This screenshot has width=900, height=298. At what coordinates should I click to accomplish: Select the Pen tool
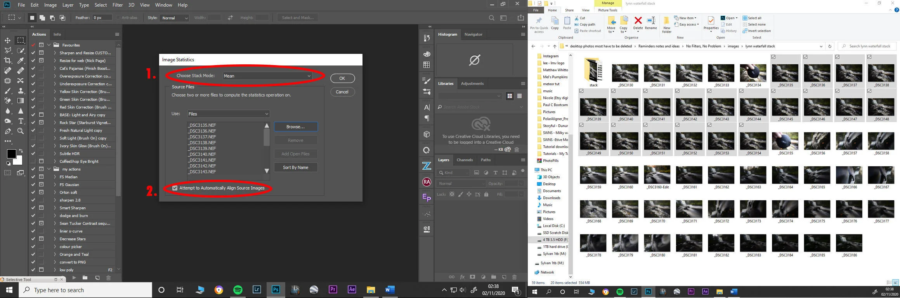tap(7, 131)
